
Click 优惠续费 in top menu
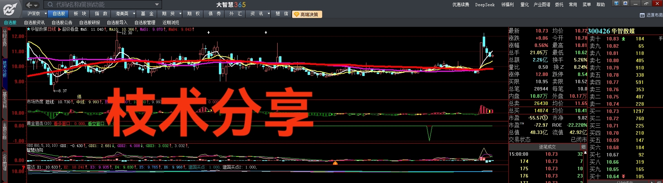coord(461,4)
